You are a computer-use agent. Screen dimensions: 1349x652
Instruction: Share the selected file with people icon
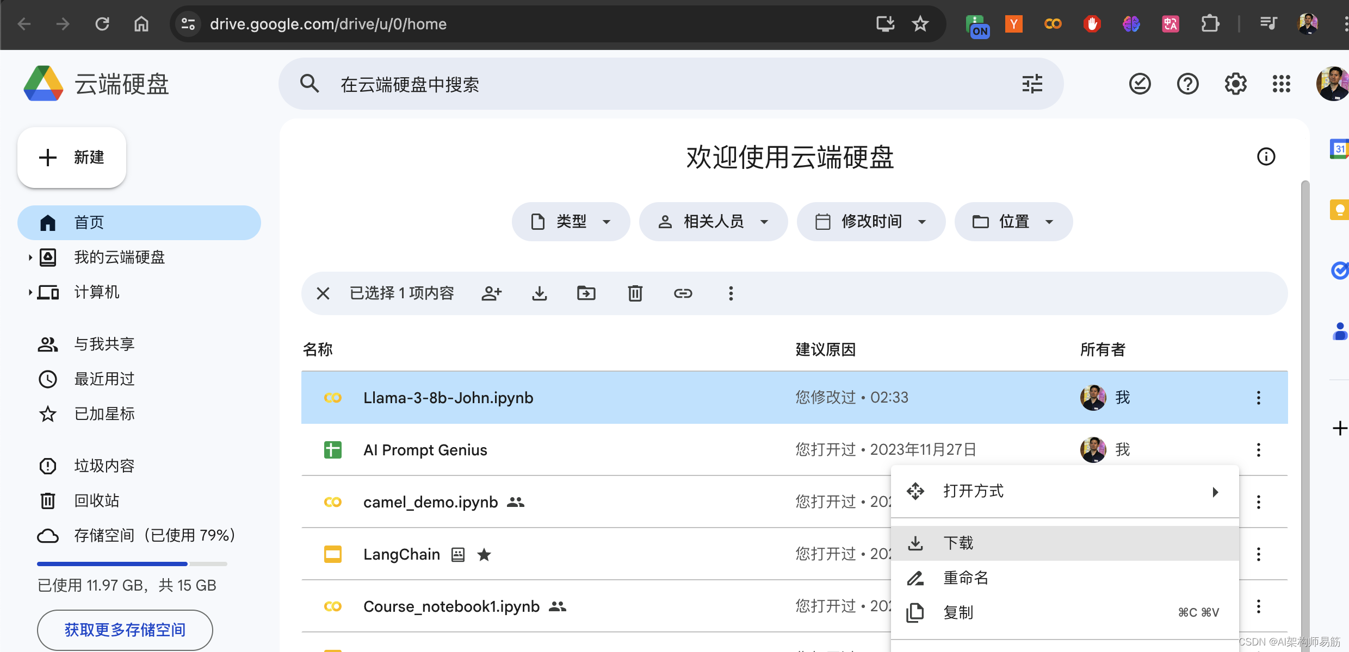coord(491,293)
